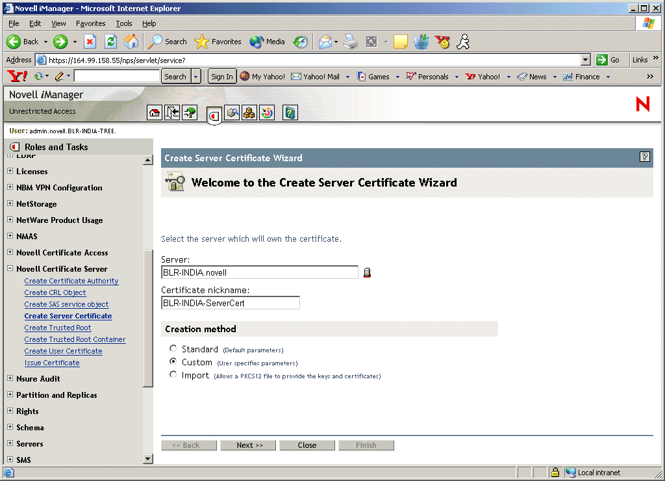
Task: Click the tree-with-arrow icon in iManager toolbar
Action: click(190, 113)
